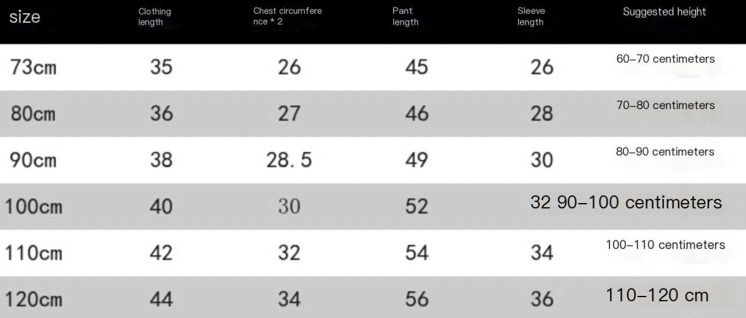Click the "Chest circumference * 2" header
746x318 pixels.
[287, 16]
